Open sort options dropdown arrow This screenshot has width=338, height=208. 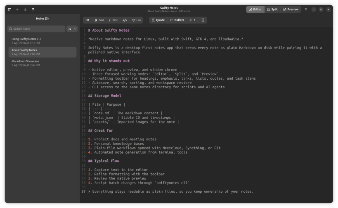pos(75,29)
